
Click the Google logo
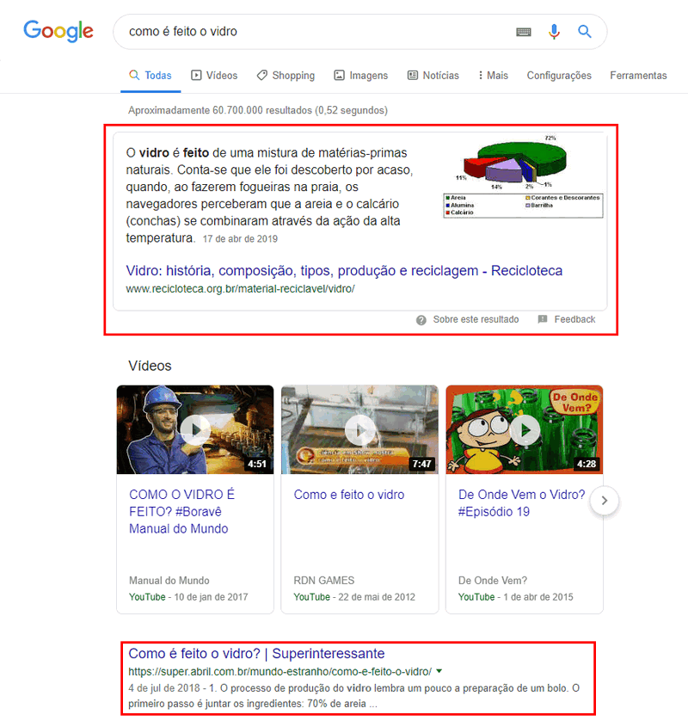click(58, 31)
